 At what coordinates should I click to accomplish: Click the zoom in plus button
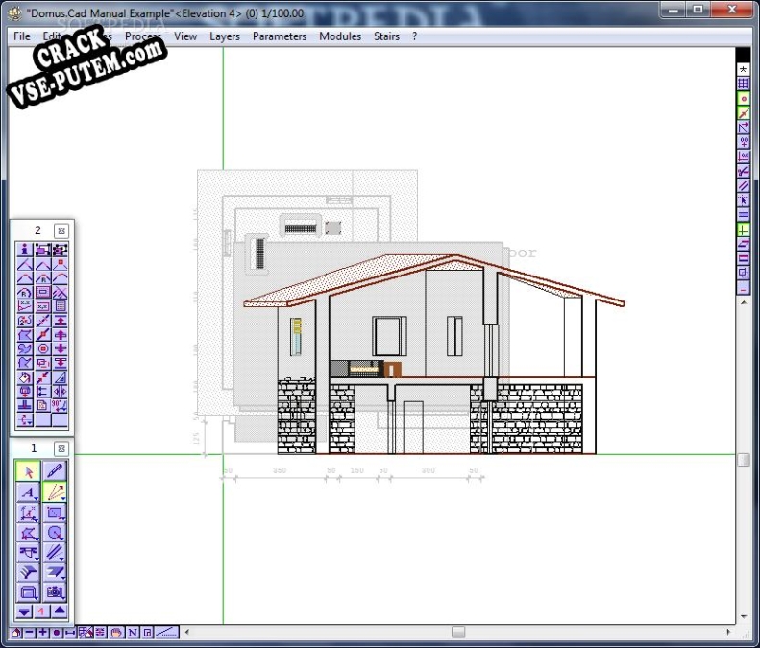(43, 633)
